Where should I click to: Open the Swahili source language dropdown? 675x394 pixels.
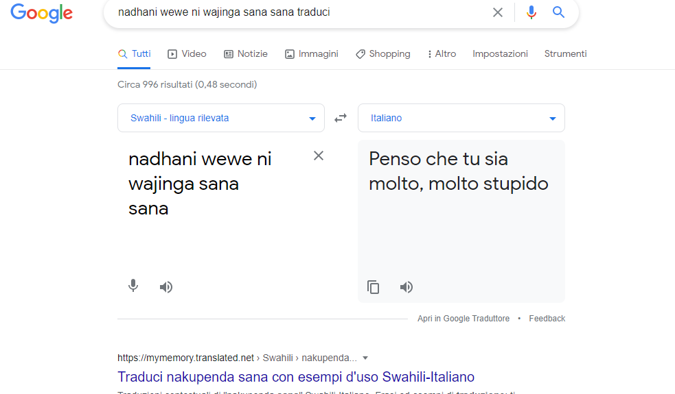pyautogui.click(x=220, y=118)
